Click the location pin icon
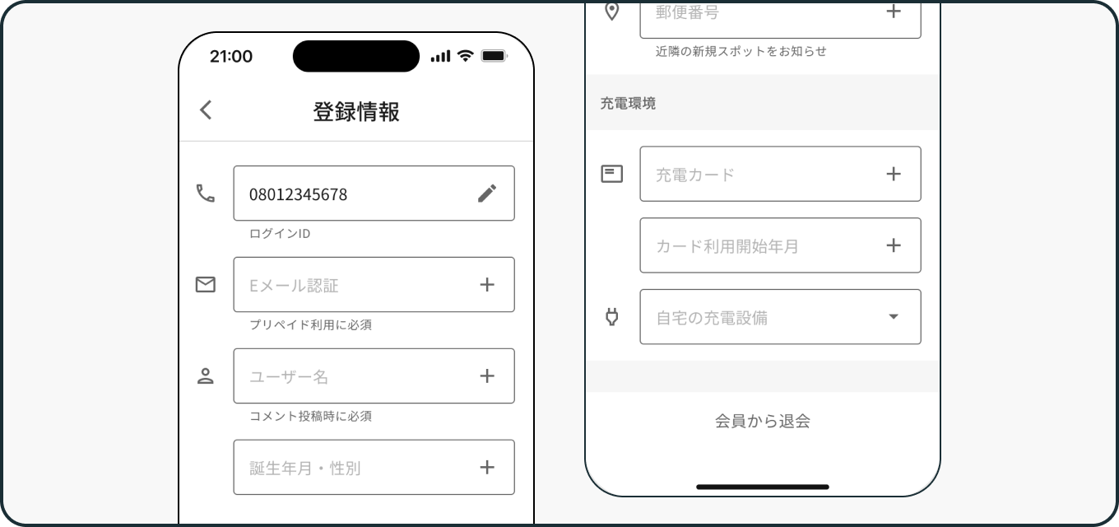The height and width of the screenshot is (527, 1119). coord(611,12)
